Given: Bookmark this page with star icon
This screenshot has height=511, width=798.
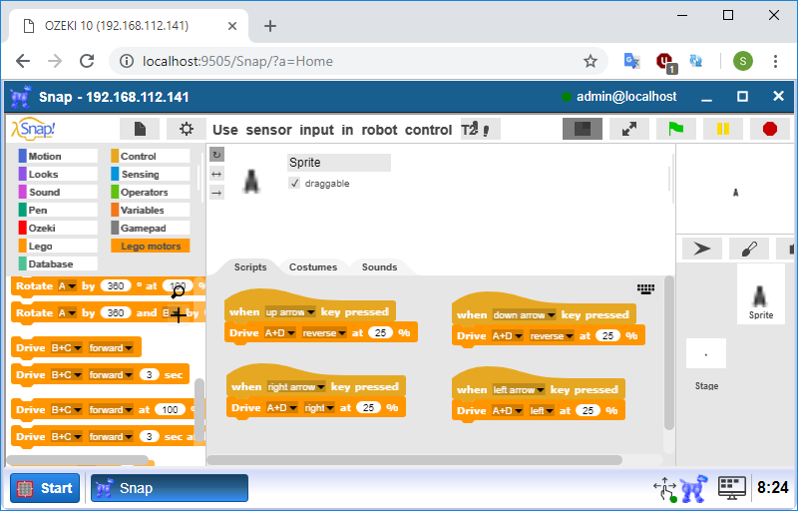Looking at the screenshot, I should [x=590, y=62].
